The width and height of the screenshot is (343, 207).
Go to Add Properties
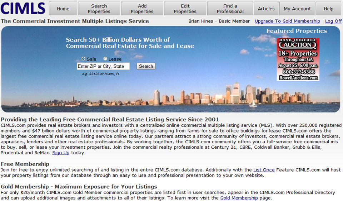click(142, 9)
